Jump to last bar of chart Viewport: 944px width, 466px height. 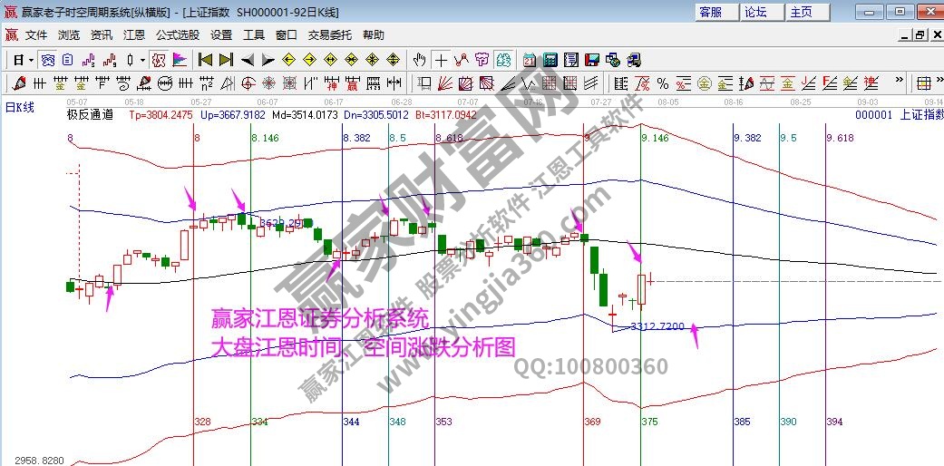(226, 60)
